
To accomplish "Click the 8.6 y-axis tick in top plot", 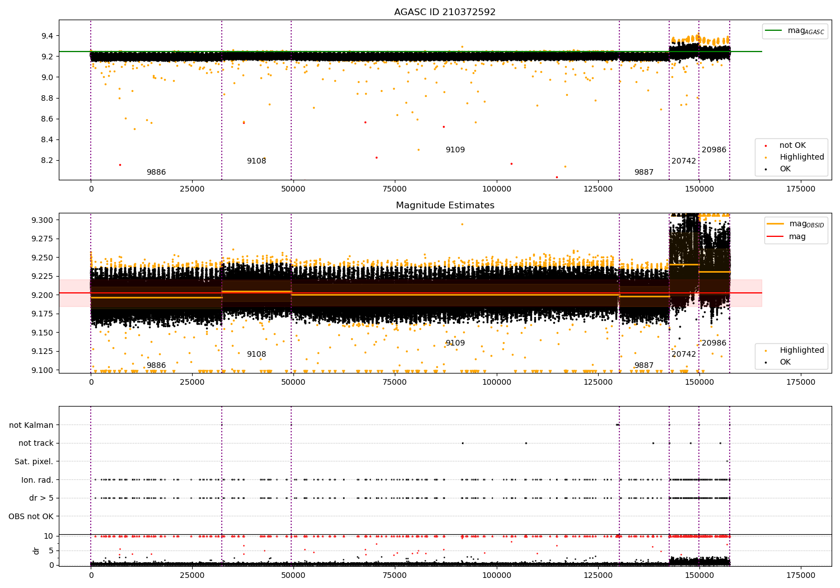I will pyautogui.click(x=47, y=119).
